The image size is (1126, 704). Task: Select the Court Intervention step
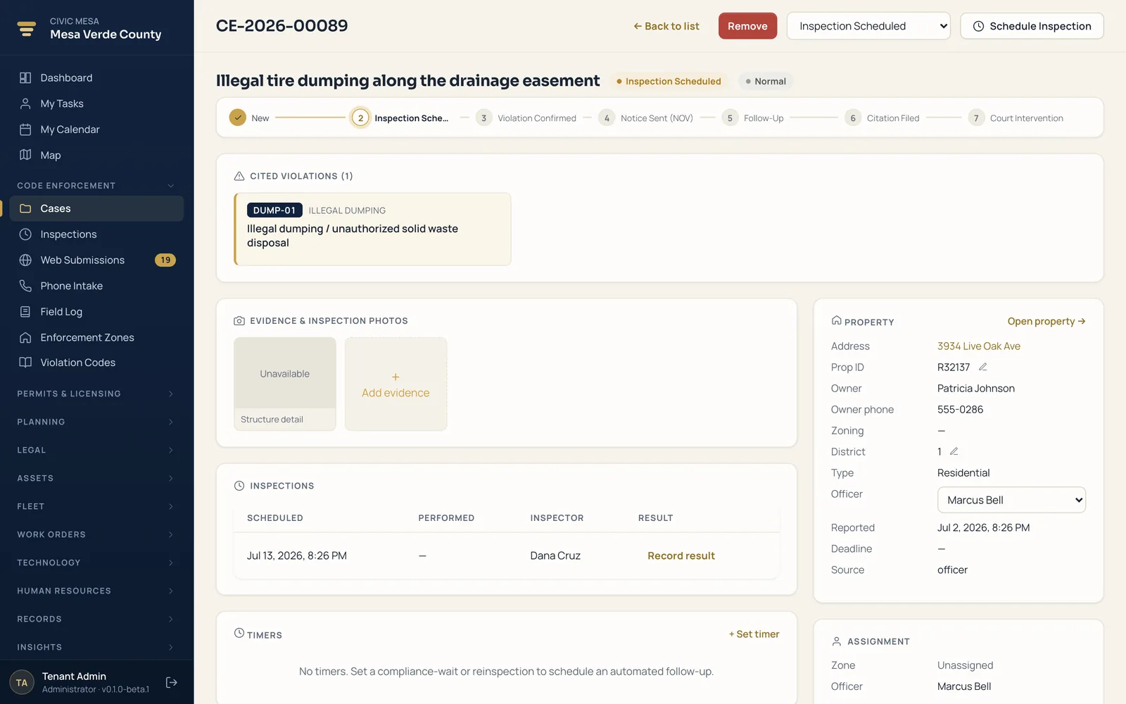pyautogui.click(x=1016, y=118)
